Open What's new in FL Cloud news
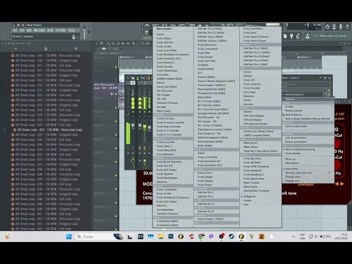This screenshot has height=264, width=352. (331, 36)
